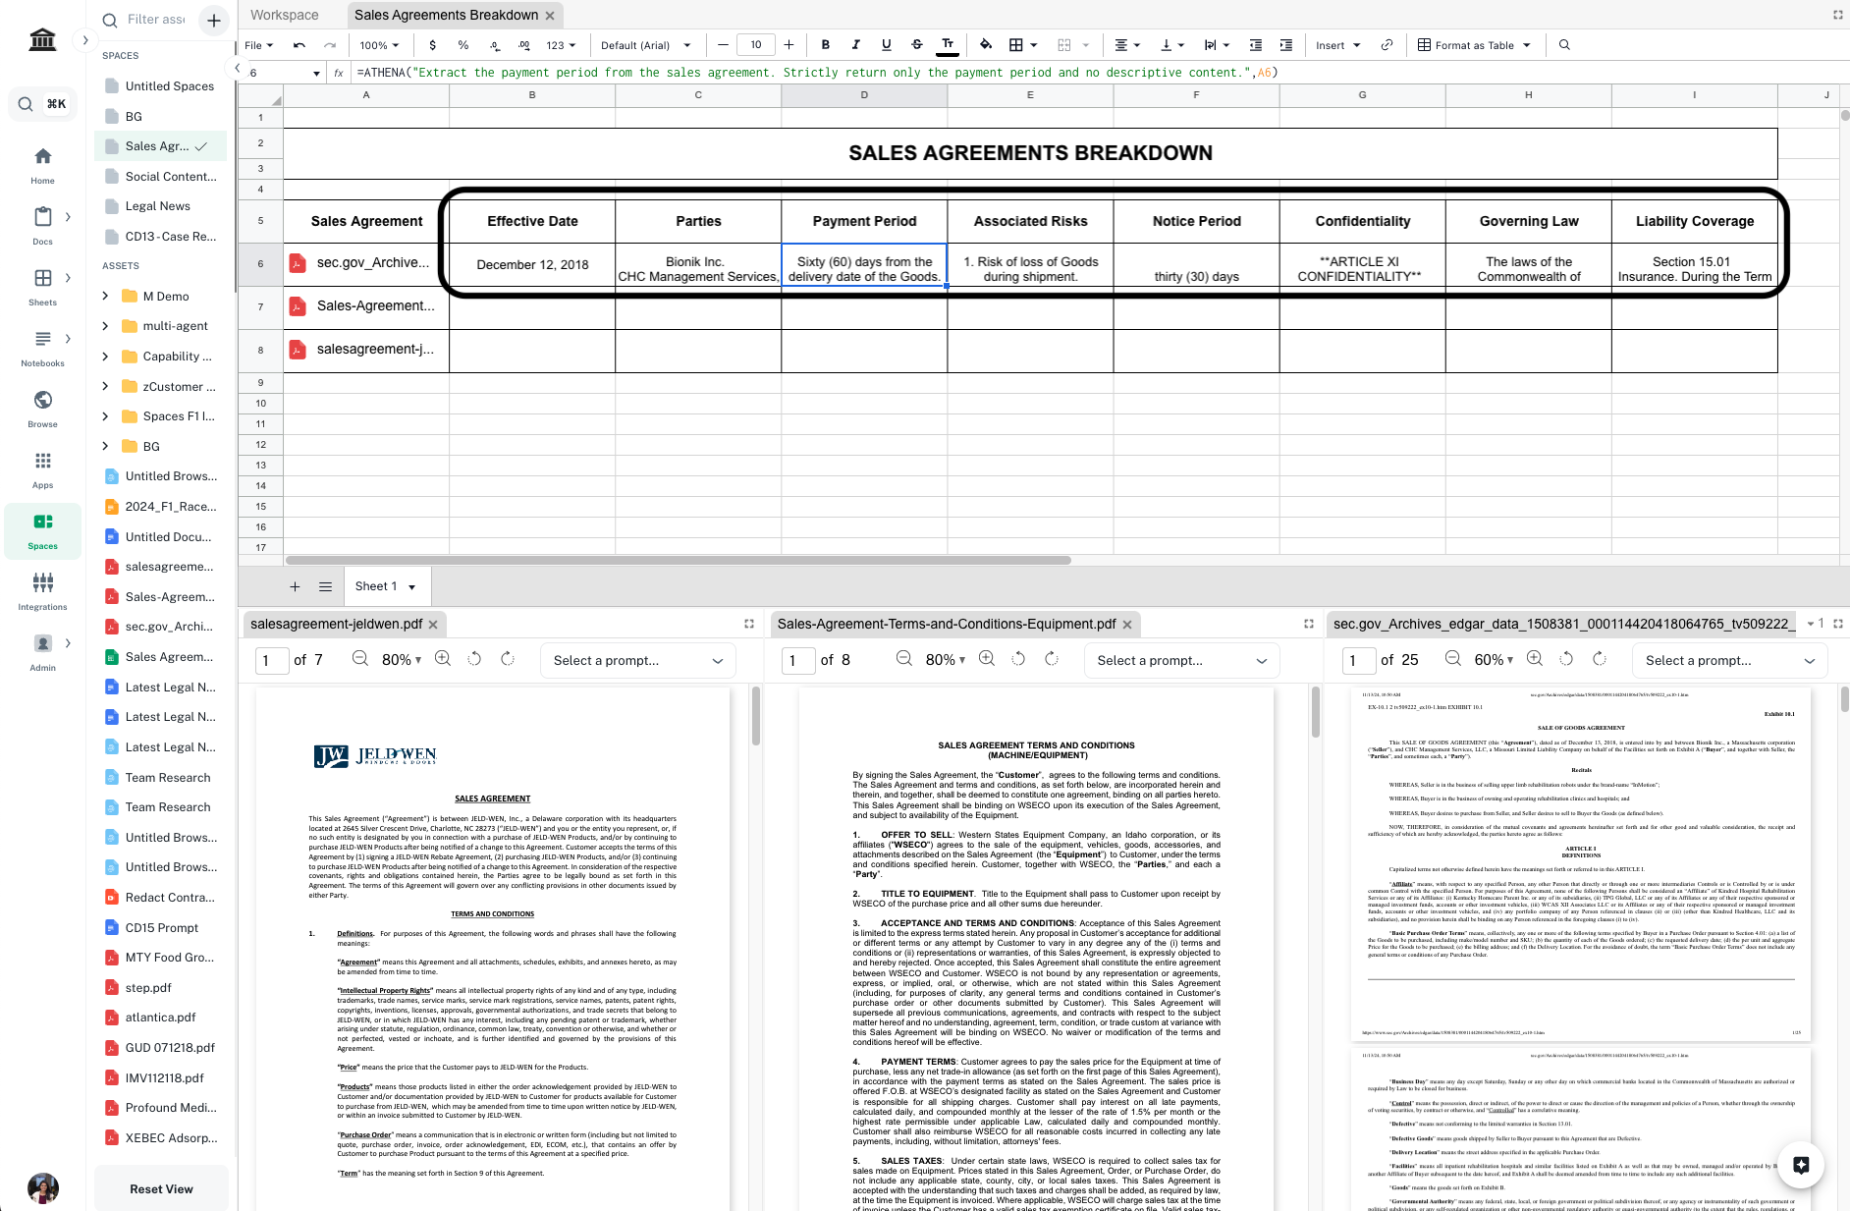The height and width of the screenshot is (1211, 1850).
Task: Click the institution logo at the top of the sidebar
Action: tap(42, 39)
